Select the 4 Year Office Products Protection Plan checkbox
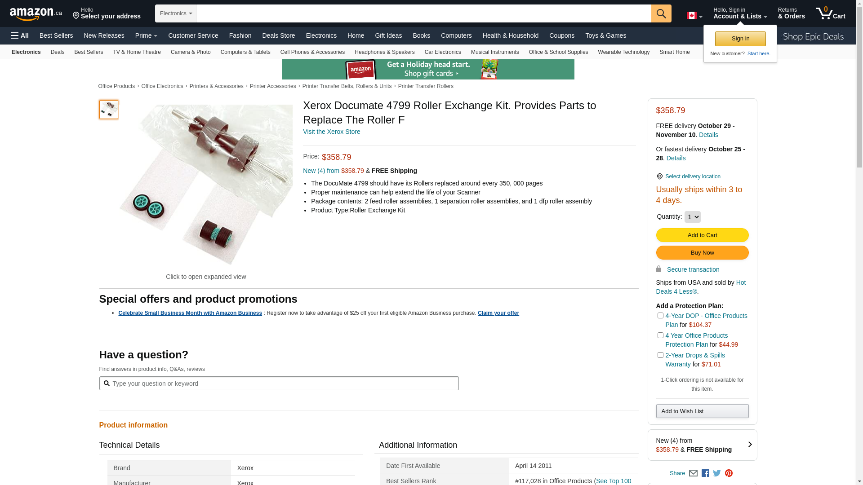863x485 pixels. 660,335
